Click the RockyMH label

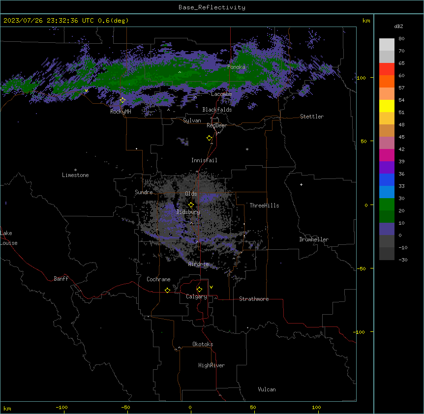click(x=121, y=112)
